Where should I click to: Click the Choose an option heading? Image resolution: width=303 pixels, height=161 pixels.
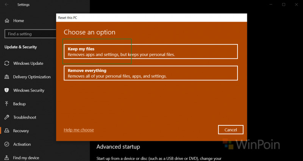click(89, 32)
